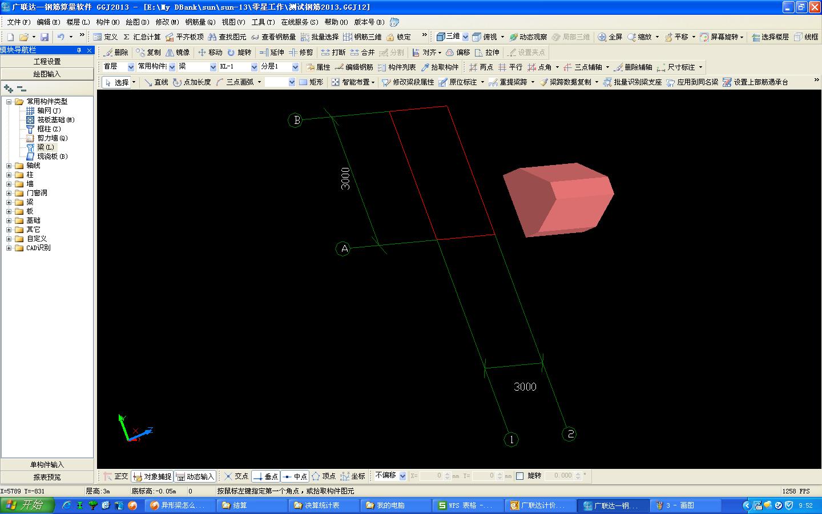The image size is (822, 514).
Task: Select the 复制 copy tool
Action: point(148,52)
